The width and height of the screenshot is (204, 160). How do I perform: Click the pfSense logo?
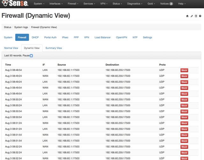tap(14, 4)
